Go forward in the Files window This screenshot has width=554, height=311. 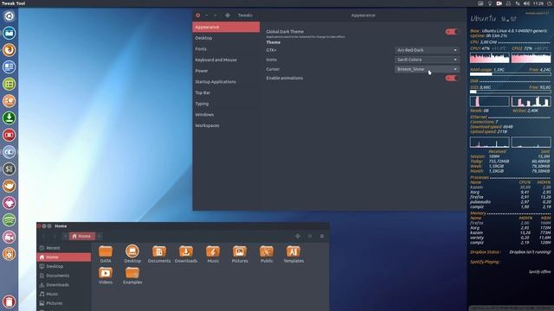click(x=55, y=236)
